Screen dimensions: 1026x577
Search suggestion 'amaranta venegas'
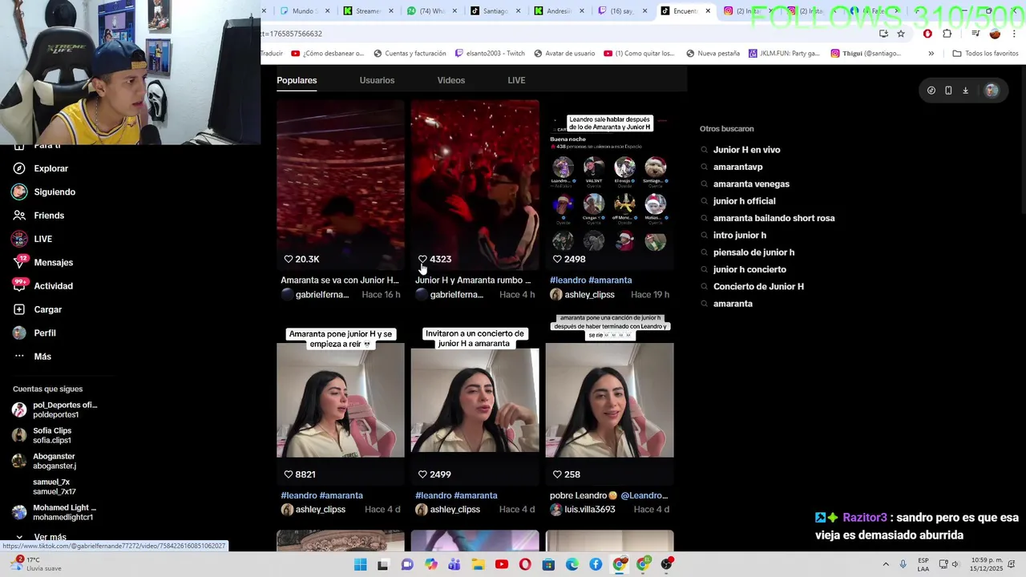pyautogui.click(x=751, y=184)
